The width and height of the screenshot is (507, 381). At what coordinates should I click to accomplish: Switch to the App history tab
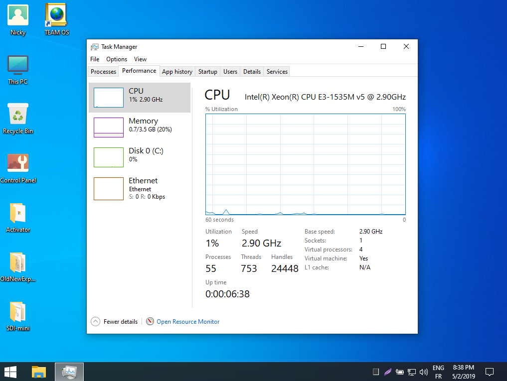click(x=177, y=71)
